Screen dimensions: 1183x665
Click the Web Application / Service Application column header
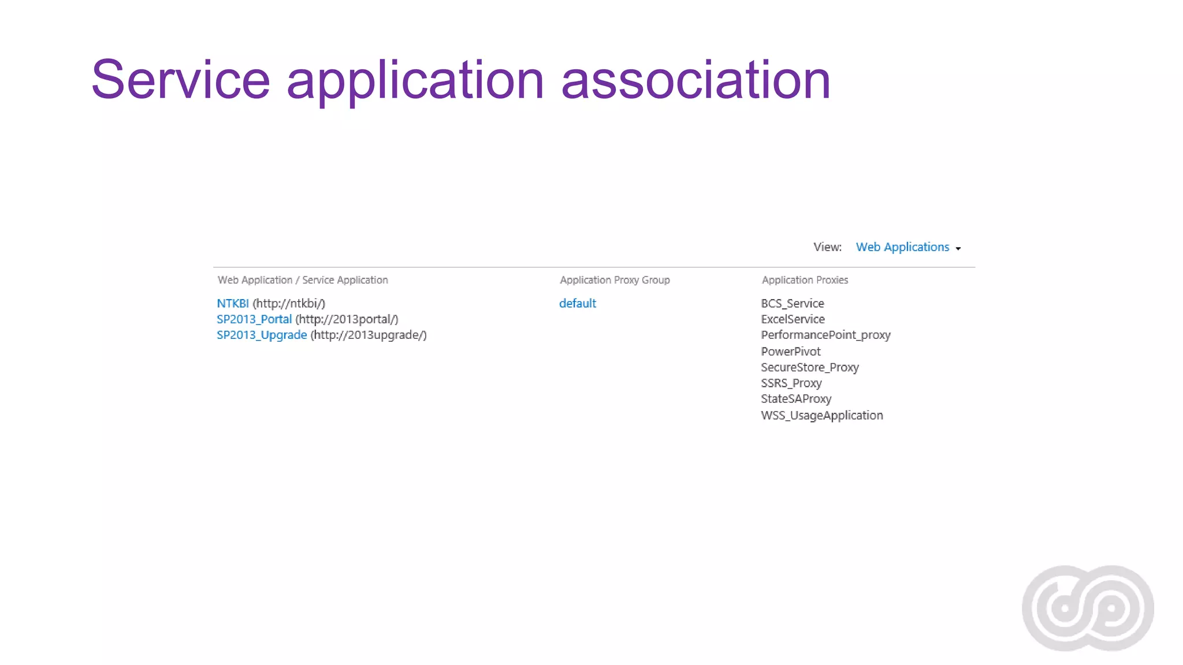[x=303, y=280]
